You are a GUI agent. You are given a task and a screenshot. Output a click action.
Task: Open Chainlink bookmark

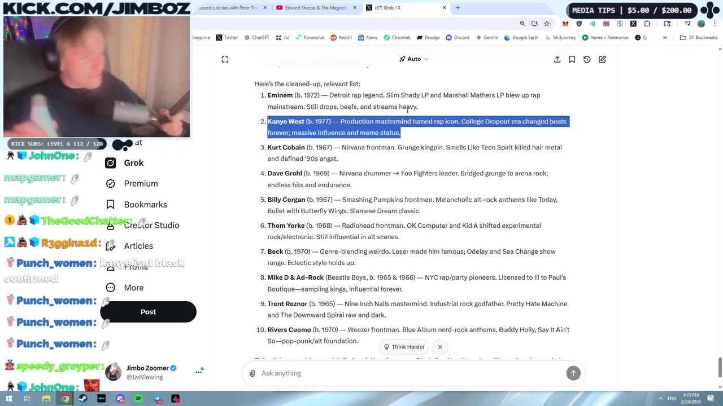pos(397,38)
